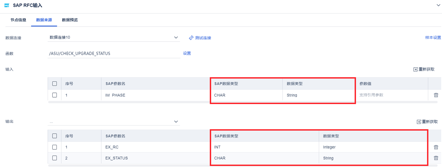Click the 设置 link next to function
This screenshot has width=442, height=168.
pos(187,53)
